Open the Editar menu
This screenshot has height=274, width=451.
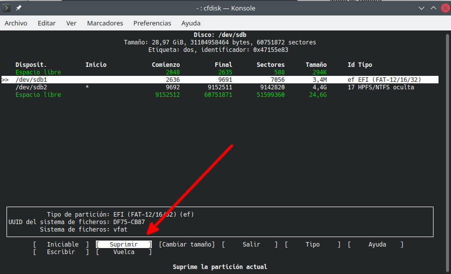tap(46, 23)
